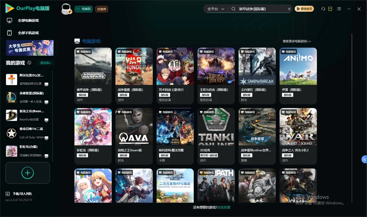Screen dimensions: 367x217
Task: Open the 彩虹岛 (国际服) game card
Action: point(93,136)
